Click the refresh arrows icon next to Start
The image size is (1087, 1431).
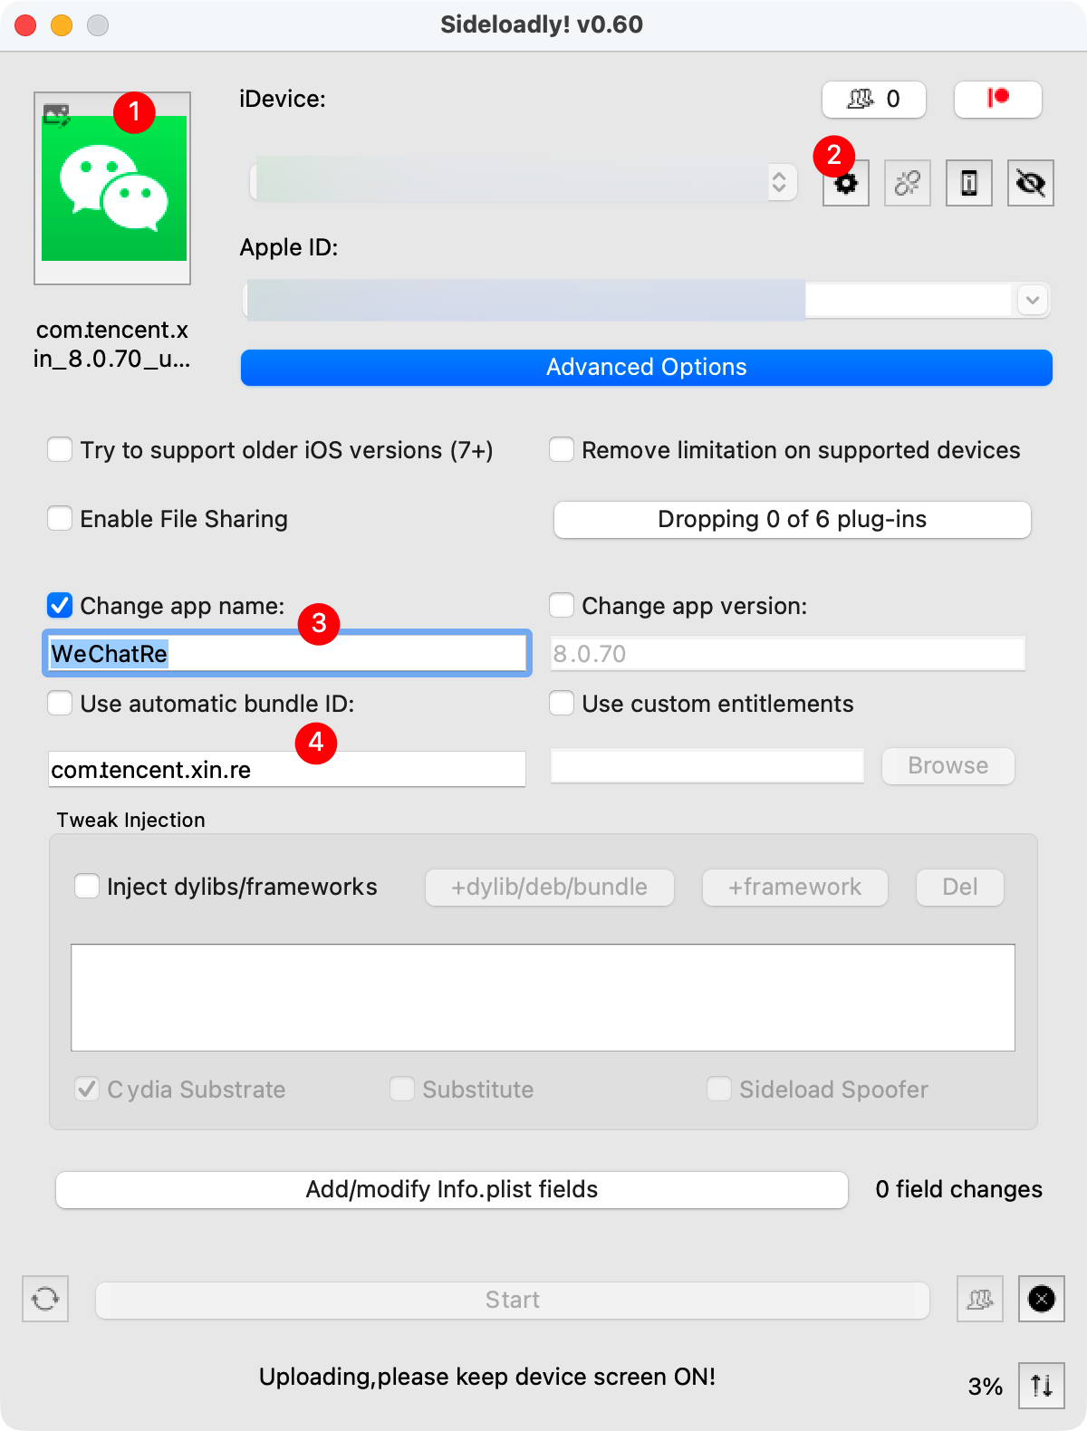pyautogui.click(x=45, y=1299)
